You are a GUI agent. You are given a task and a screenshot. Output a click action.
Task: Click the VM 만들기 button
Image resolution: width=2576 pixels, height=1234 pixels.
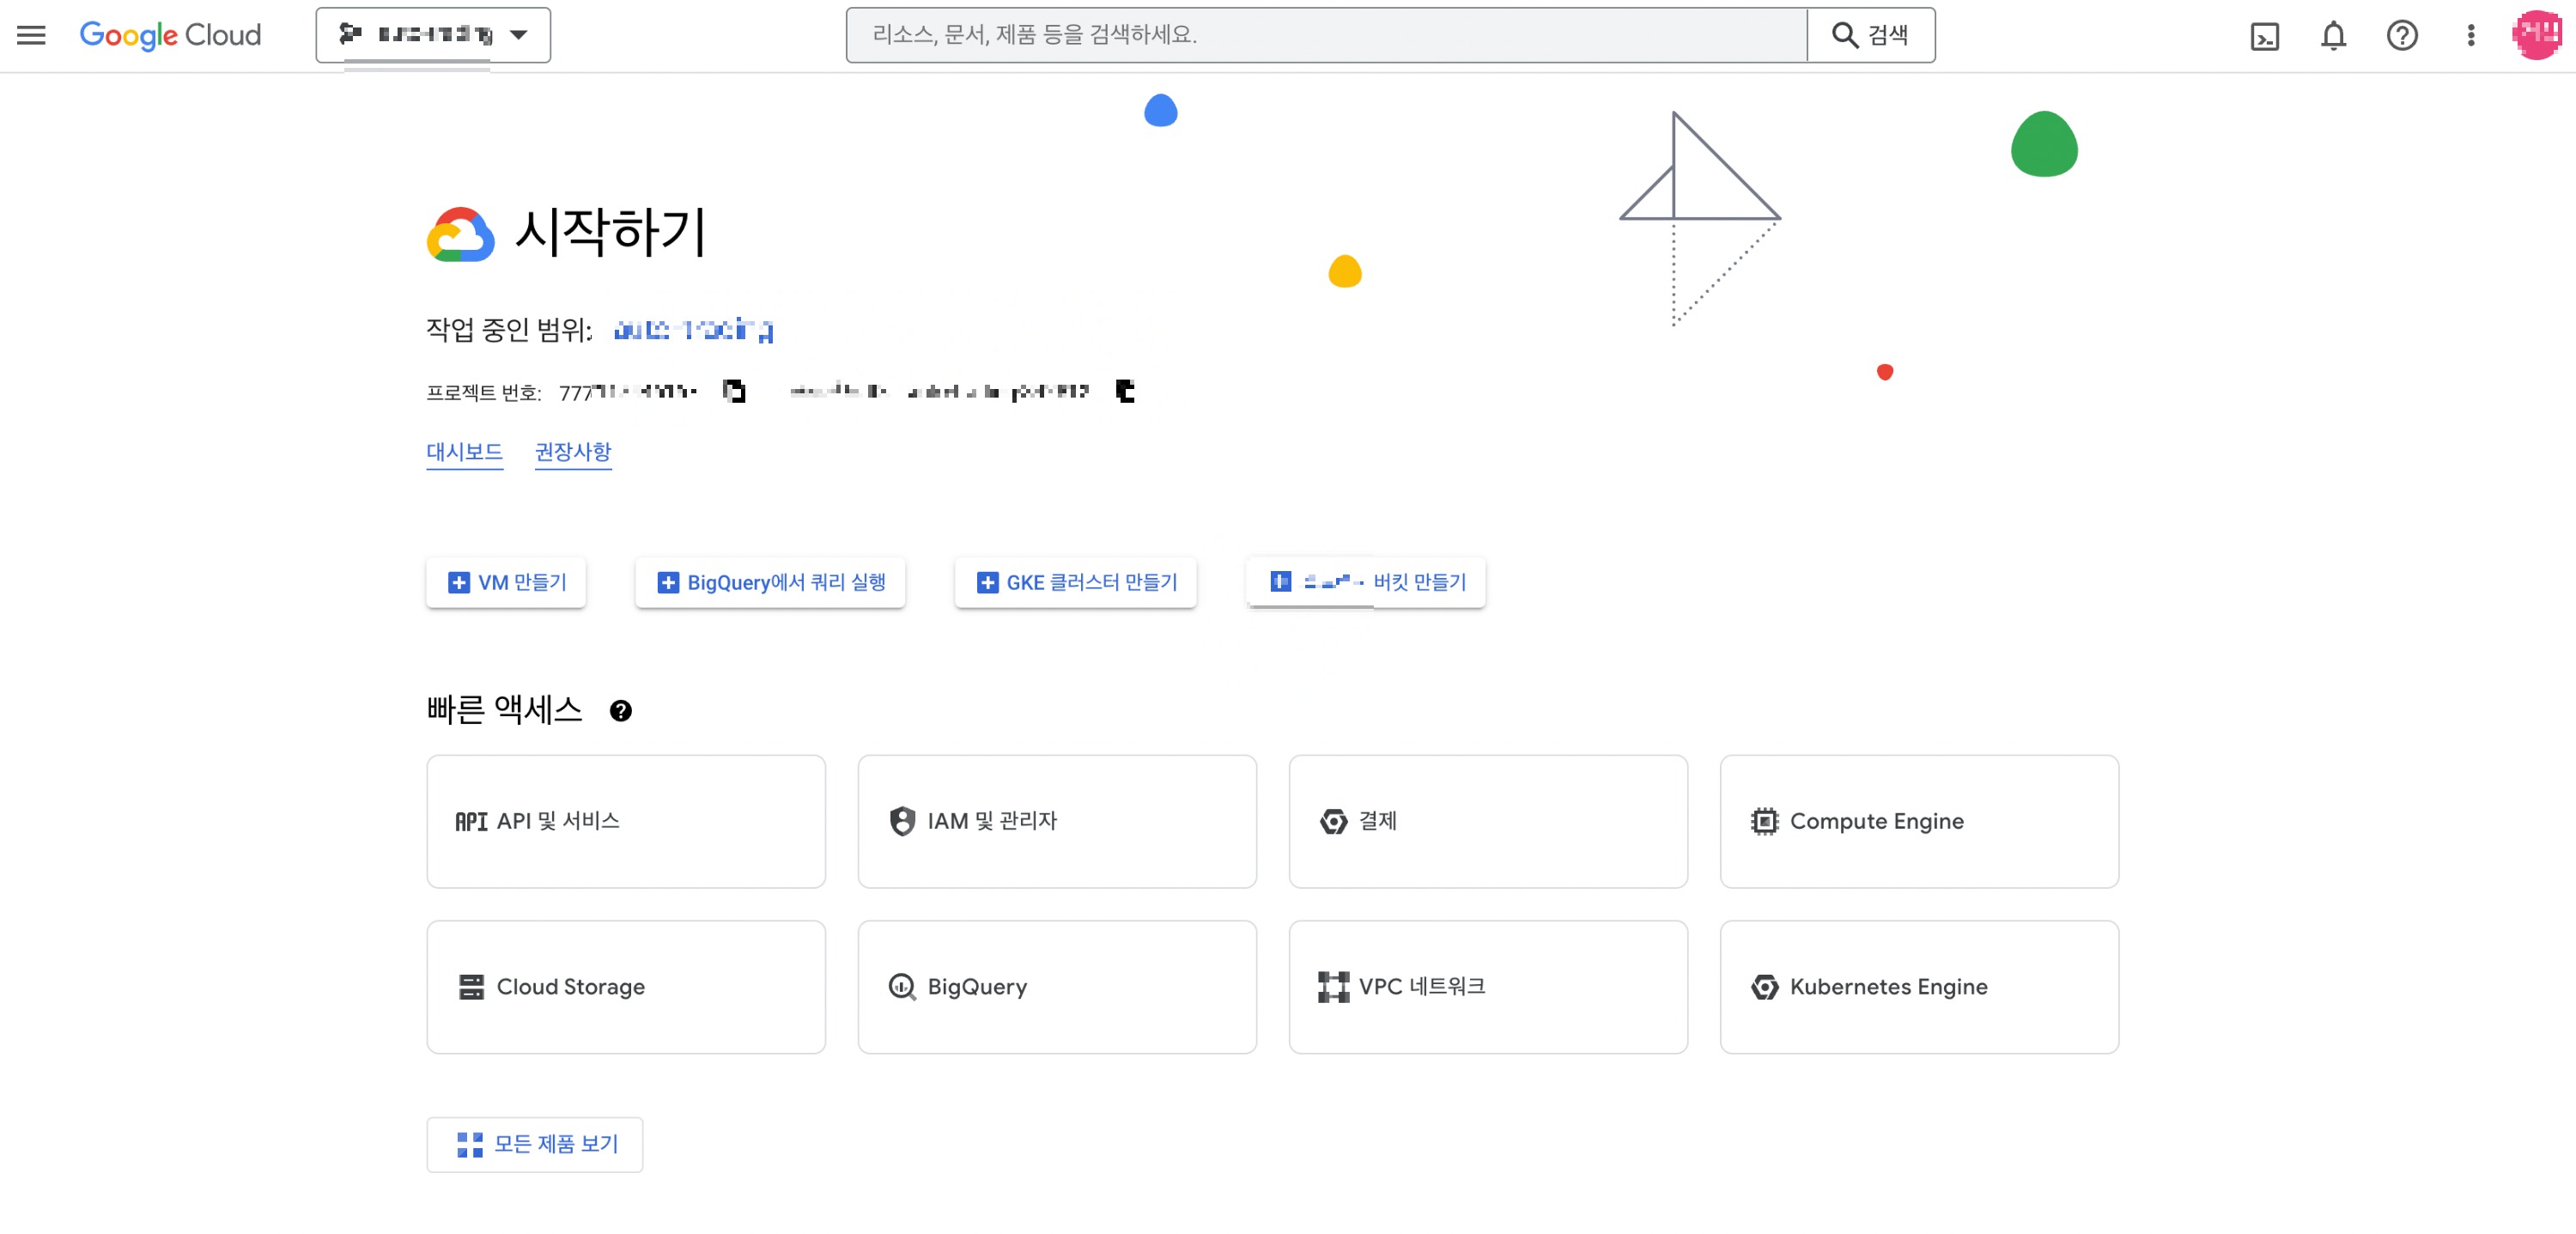coord(506,582)
